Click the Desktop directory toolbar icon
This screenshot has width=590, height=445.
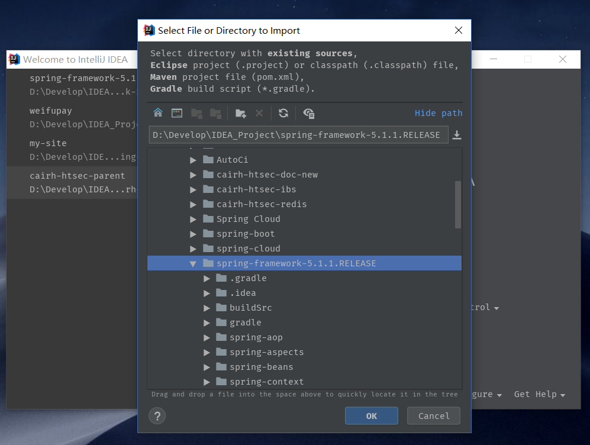(x=177, y=113)
